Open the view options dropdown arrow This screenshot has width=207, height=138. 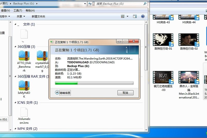127,16
